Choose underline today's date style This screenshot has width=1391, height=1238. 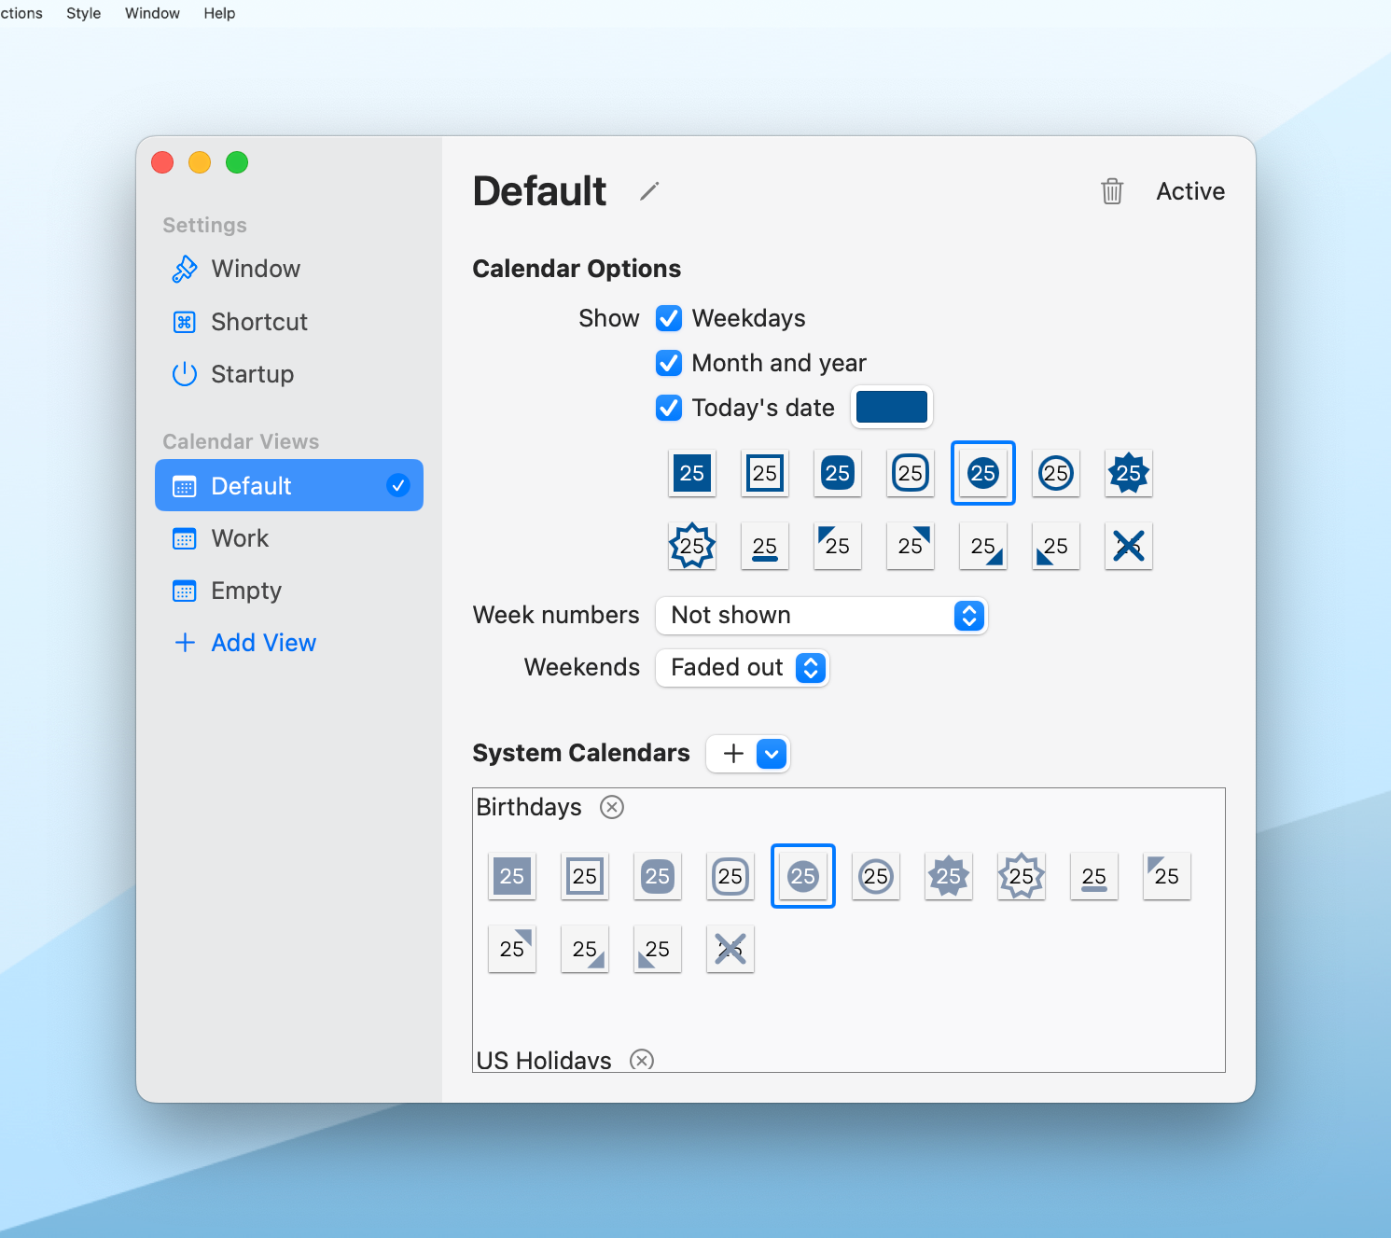click(765, 546)
